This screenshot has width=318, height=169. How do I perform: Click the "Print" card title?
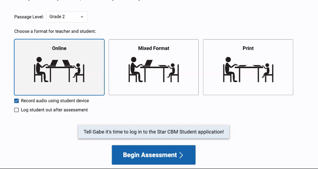(x=248, y=48)
